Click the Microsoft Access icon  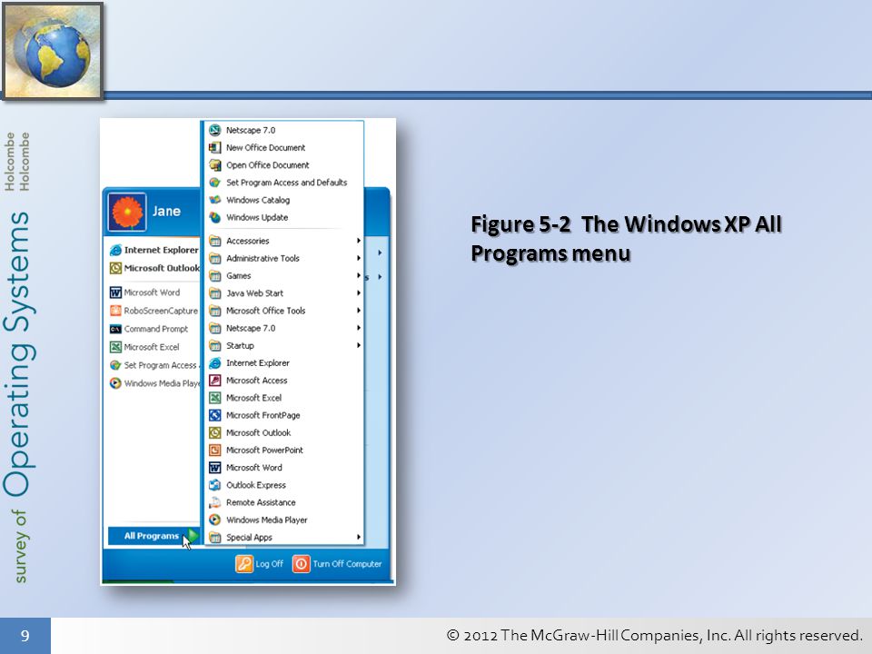(x=214, y=381)
